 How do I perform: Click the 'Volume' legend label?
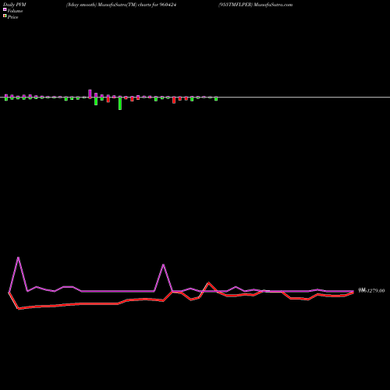(x=15, y=11)
